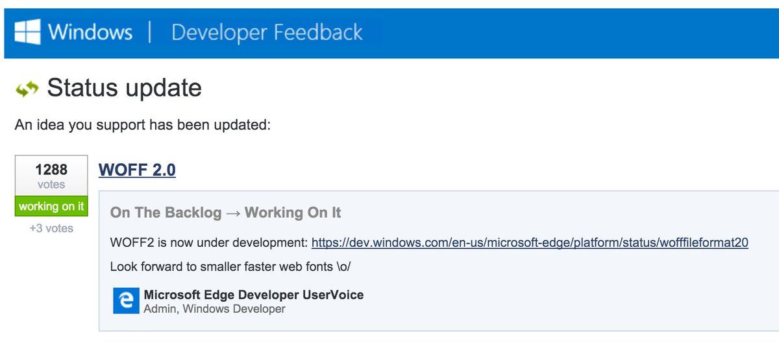The image size is (779, 342).
Task: Click the green 'working on it' status badge
Action: [51, 207]
